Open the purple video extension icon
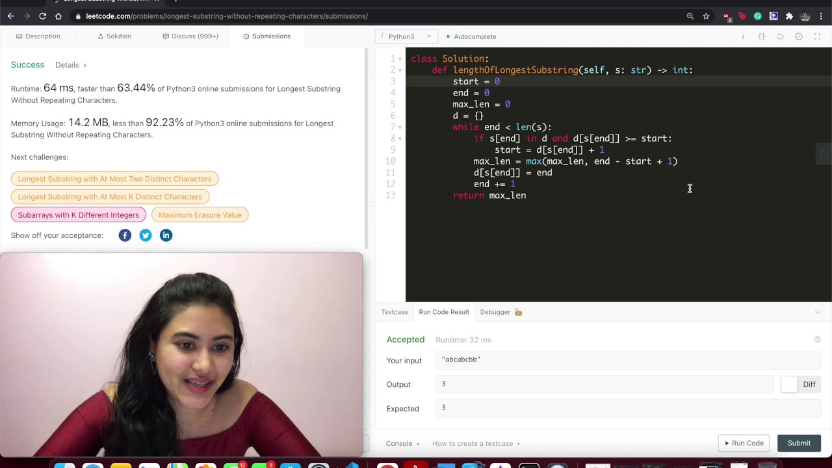The height and width of the screenshot is (468, 832). pyautogui.click(x=773, y=16)
